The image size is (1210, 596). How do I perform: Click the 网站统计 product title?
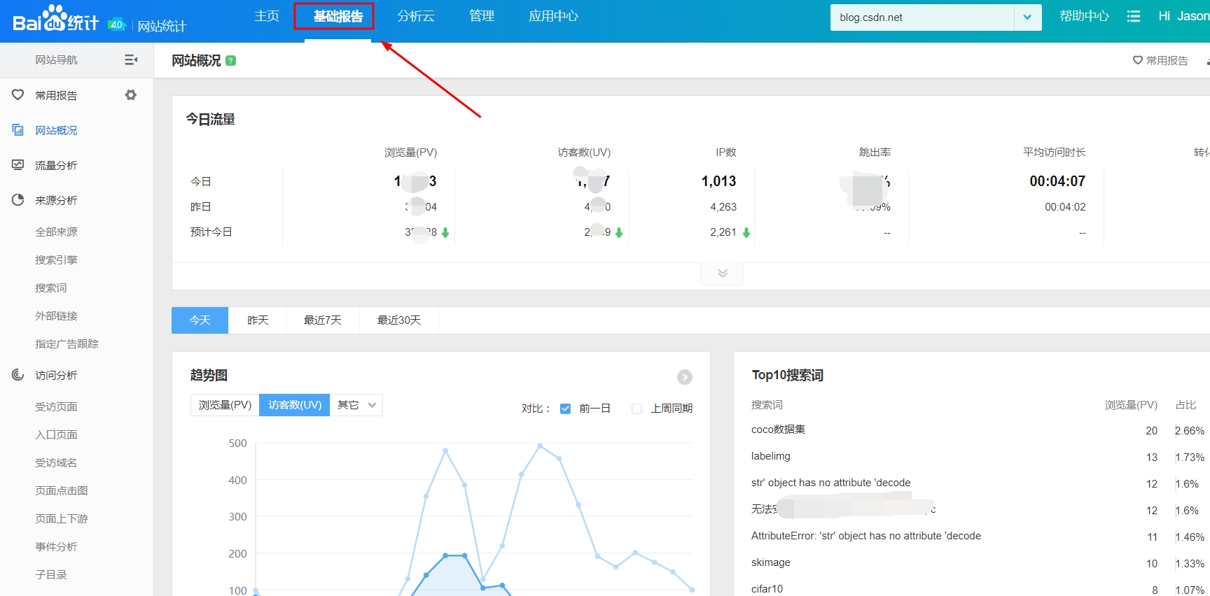point(162,26)
